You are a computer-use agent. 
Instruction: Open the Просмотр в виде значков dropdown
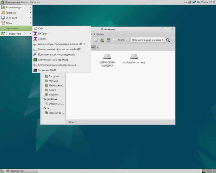click(x=147, y=40)
